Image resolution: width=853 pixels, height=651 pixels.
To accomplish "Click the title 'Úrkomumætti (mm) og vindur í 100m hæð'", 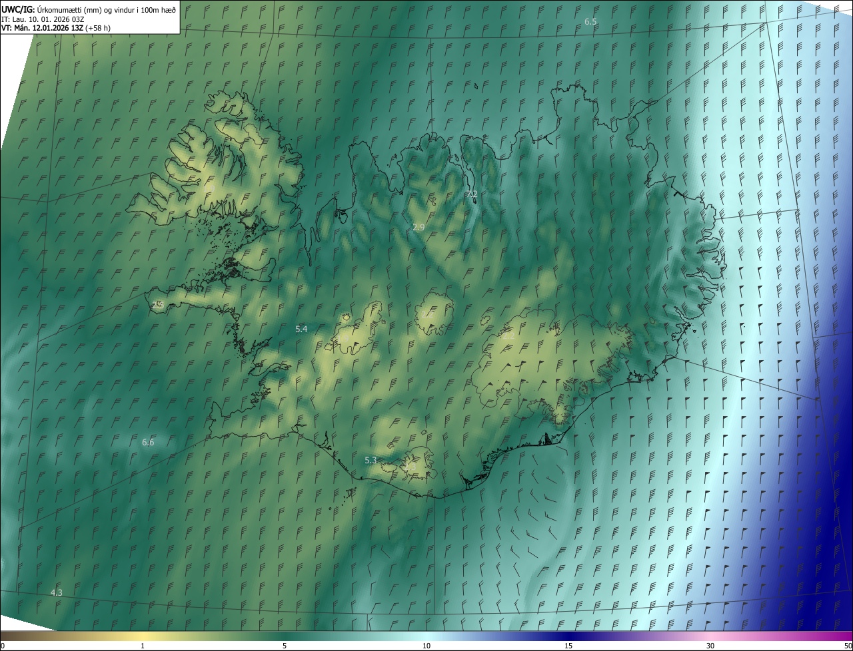I will pyautogui.click(x=107, y=9).
